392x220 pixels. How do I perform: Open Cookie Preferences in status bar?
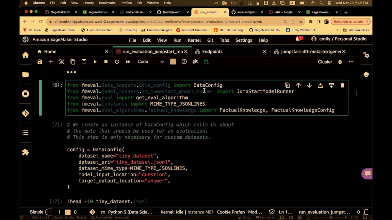[x=231, y=212]
